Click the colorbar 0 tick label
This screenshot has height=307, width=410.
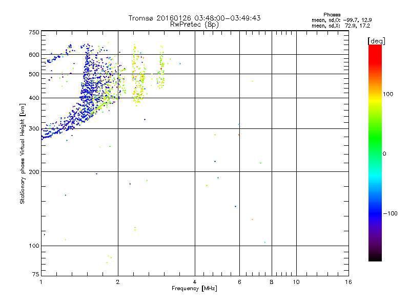[x=384, y=154]
